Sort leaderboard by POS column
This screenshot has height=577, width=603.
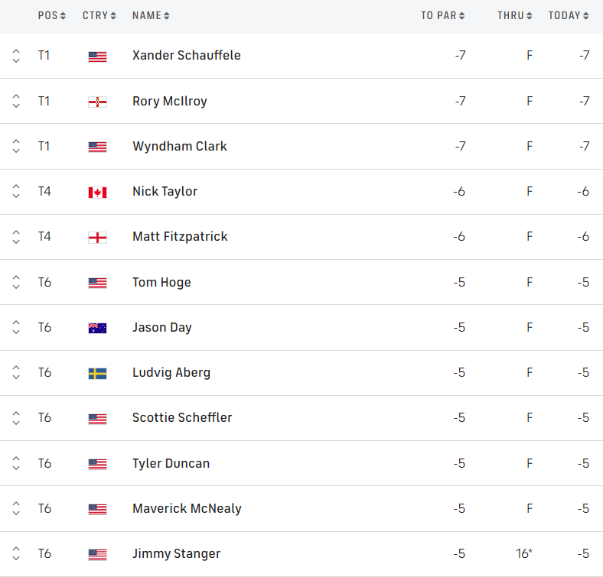(52, 15)
